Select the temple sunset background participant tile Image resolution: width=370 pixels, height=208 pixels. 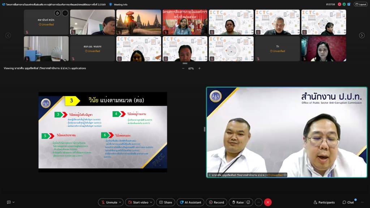[139, 22]
